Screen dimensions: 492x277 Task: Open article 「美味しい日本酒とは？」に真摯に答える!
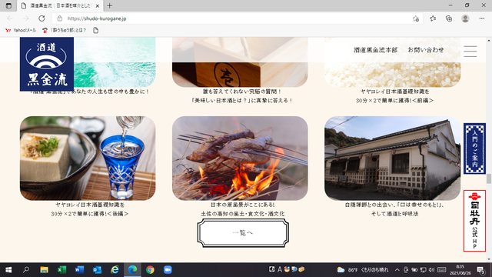tap(242, 101)
